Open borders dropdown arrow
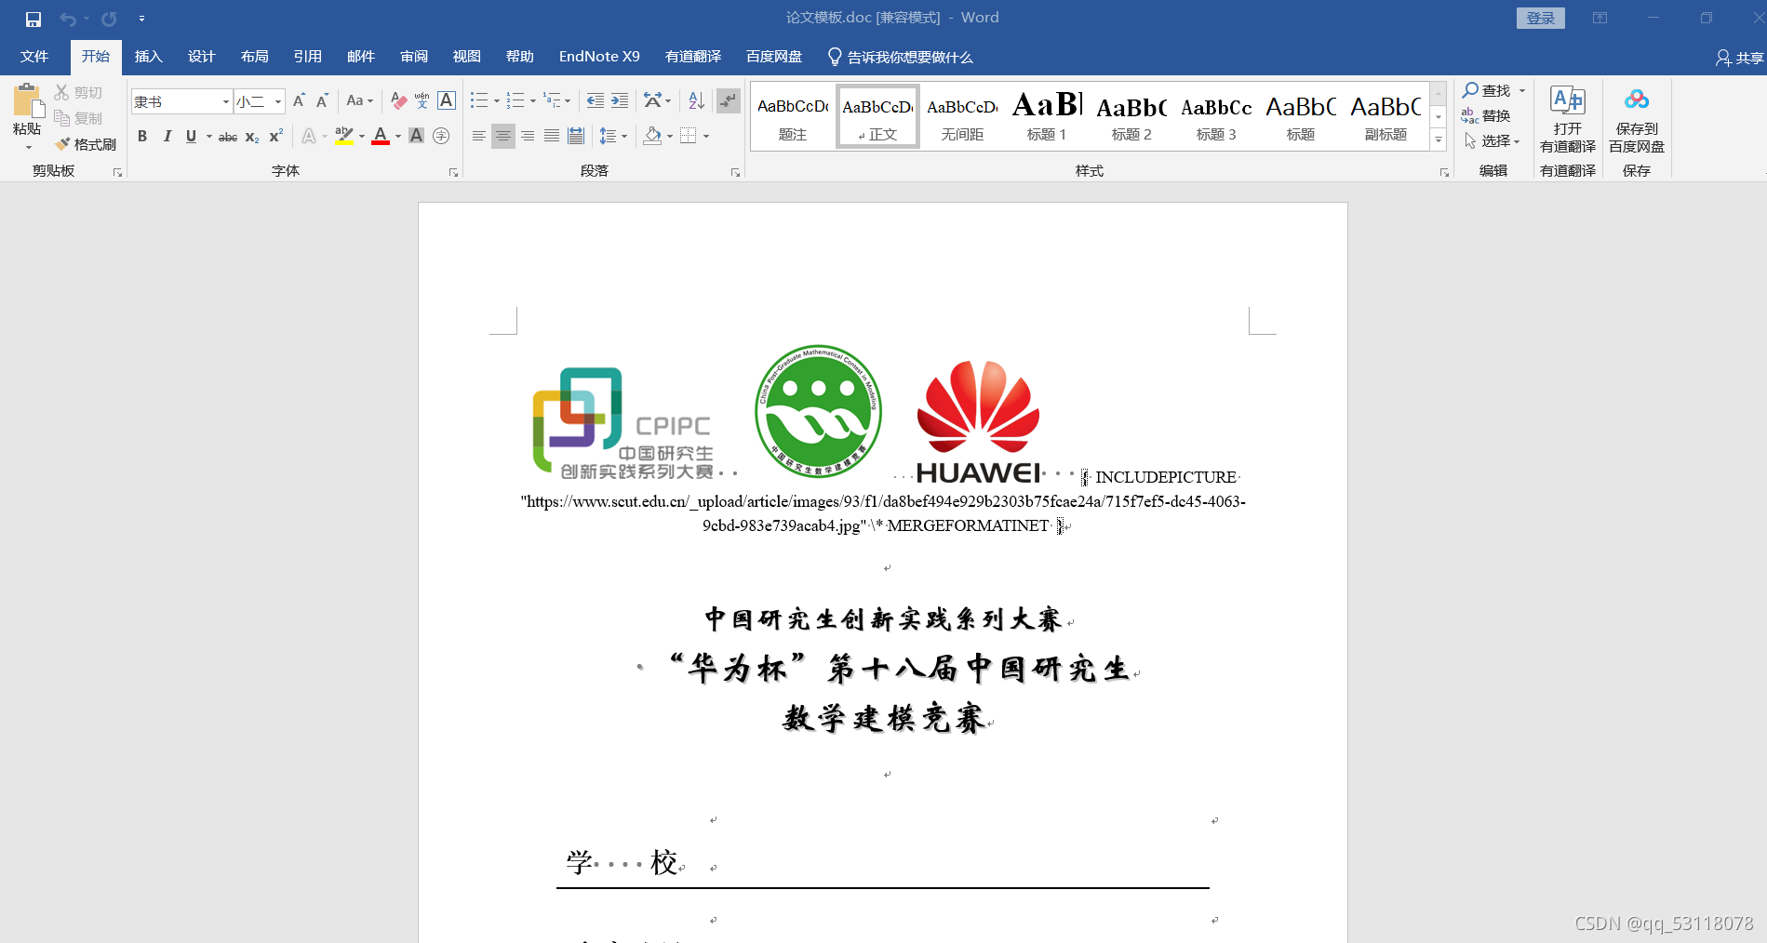 click(706, 137)
